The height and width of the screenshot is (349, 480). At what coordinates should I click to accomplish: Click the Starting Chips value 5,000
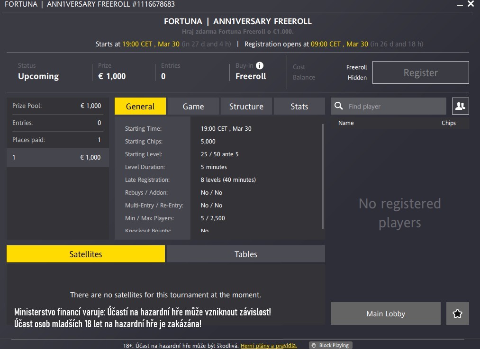coord(208,141)
